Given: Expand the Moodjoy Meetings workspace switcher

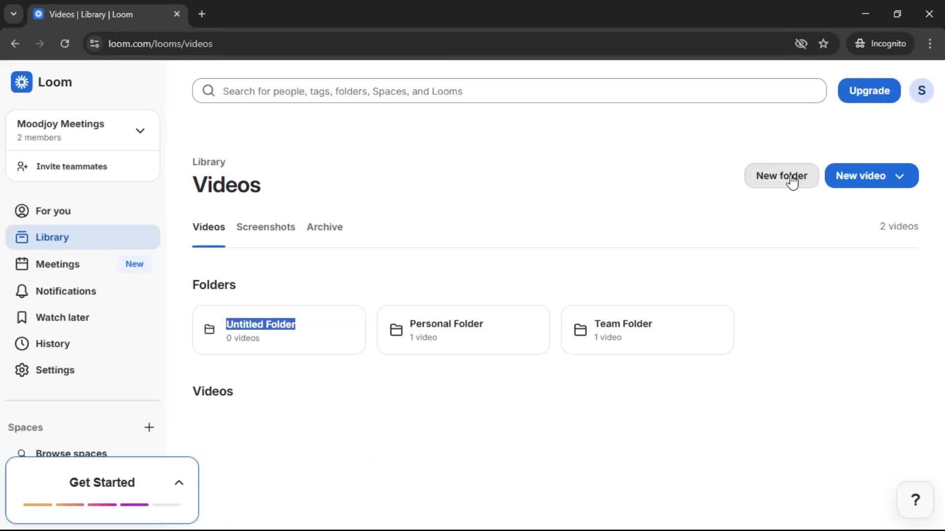Looking at the screenshot, I should click(140, 130).
